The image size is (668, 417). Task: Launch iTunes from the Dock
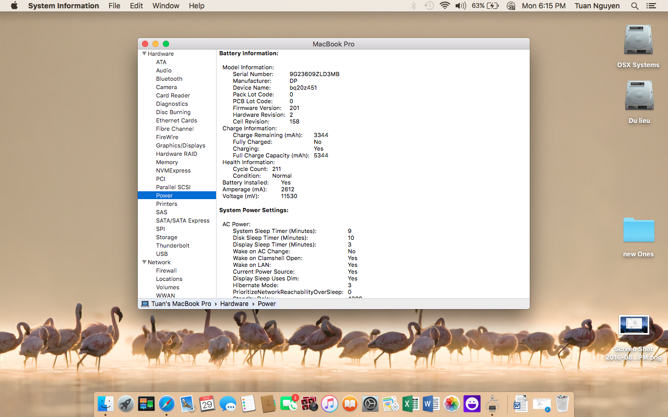point(329,403)
